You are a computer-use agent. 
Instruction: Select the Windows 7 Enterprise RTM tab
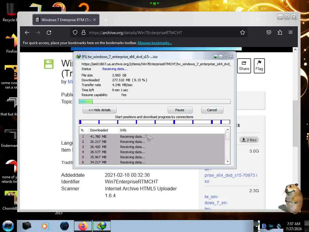click(x=66, y=20)
